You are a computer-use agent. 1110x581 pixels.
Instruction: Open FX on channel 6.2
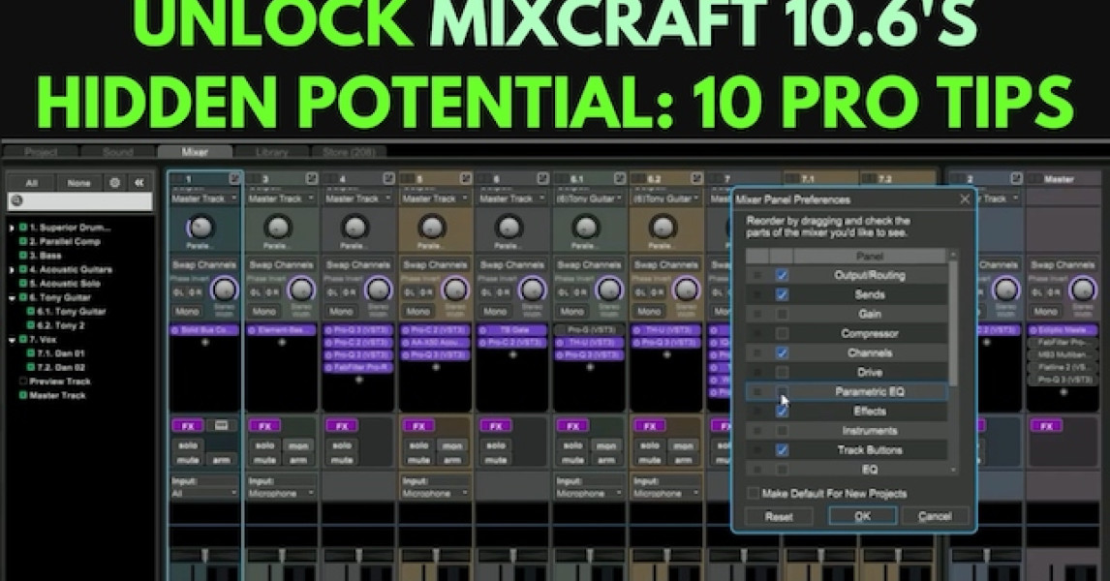[x=650, y=426]
